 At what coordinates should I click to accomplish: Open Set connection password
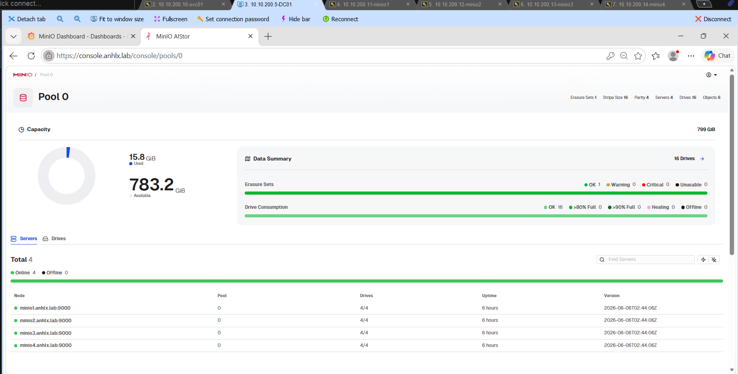233,19
